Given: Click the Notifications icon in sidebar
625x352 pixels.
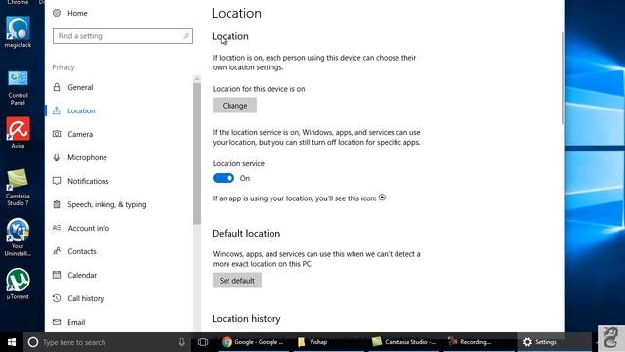Looking at the screenshot, I should point(57,181).
